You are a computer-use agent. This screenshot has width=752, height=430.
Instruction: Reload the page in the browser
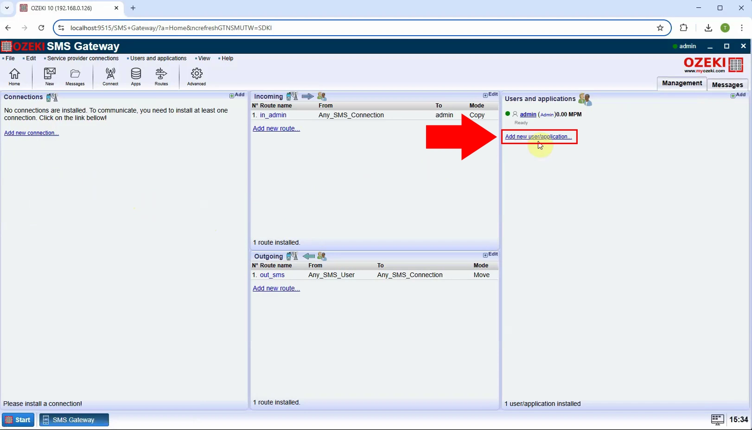point(41,28)
